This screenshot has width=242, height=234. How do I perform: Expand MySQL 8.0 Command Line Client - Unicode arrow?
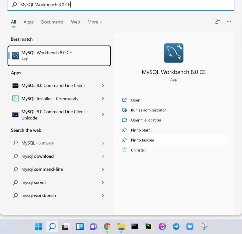(103, 115)
